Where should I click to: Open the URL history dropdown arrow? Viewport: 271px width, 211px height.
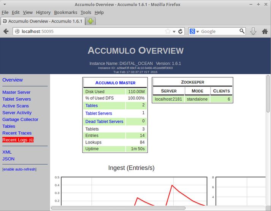click(174, 31)
